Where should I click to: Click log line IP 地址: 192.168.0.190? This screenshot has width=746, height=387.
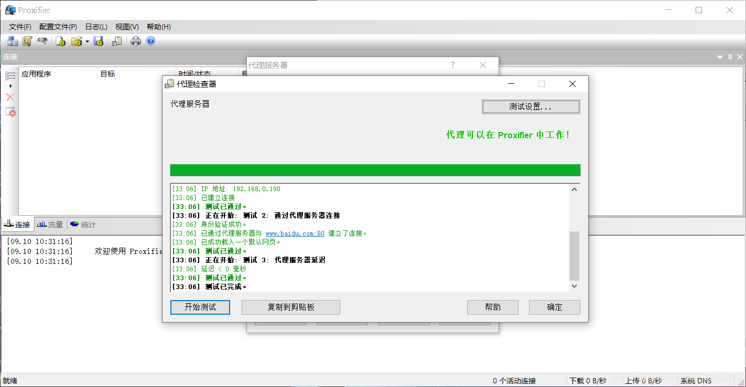(226, 189)
